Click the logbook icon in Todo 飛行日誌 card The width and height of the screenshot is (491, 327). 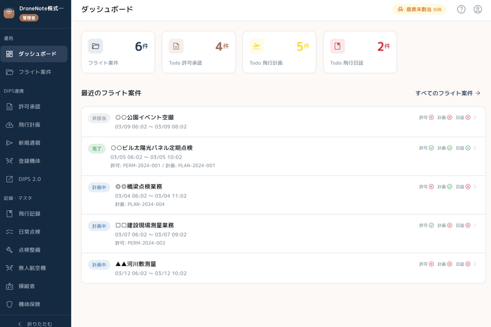pyautogui.click(x=337, y=46)
